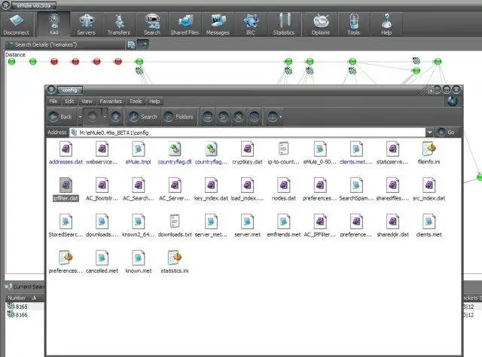Screen dimensions: 482x357
Task: Open Messages in eMule toolbar
Action: (218, 25)
